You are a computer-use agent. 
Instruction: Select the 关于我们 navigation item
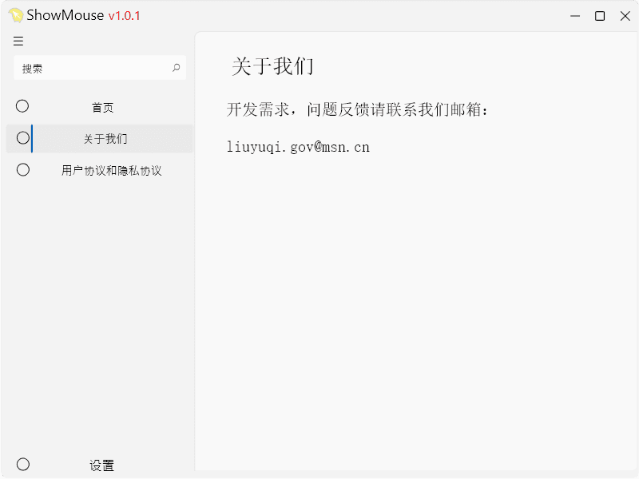[x=100, y=138]
